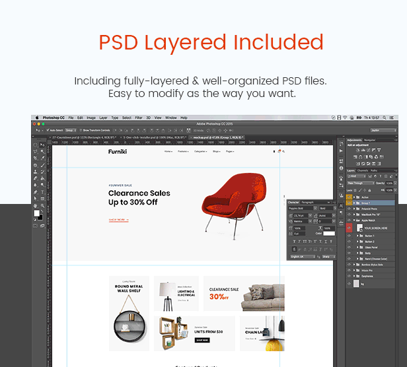Image resolution: width=407 pixels, height=367 pixels.
Task: Expand the Bamboo Stylus Solo group
Action: pos(354,265)
